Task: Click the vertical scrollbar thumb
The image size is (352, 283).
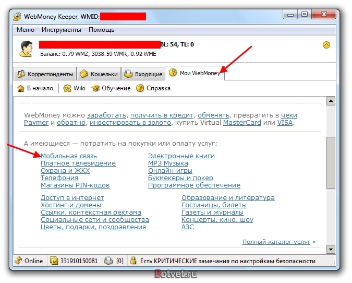Action: point(331,163)
